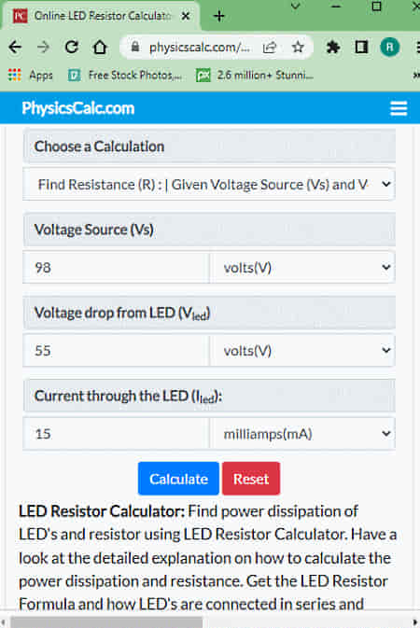Open the Apps bookmarks shortcut
Viewport: 420px width, 628px height.
[31, 75]
